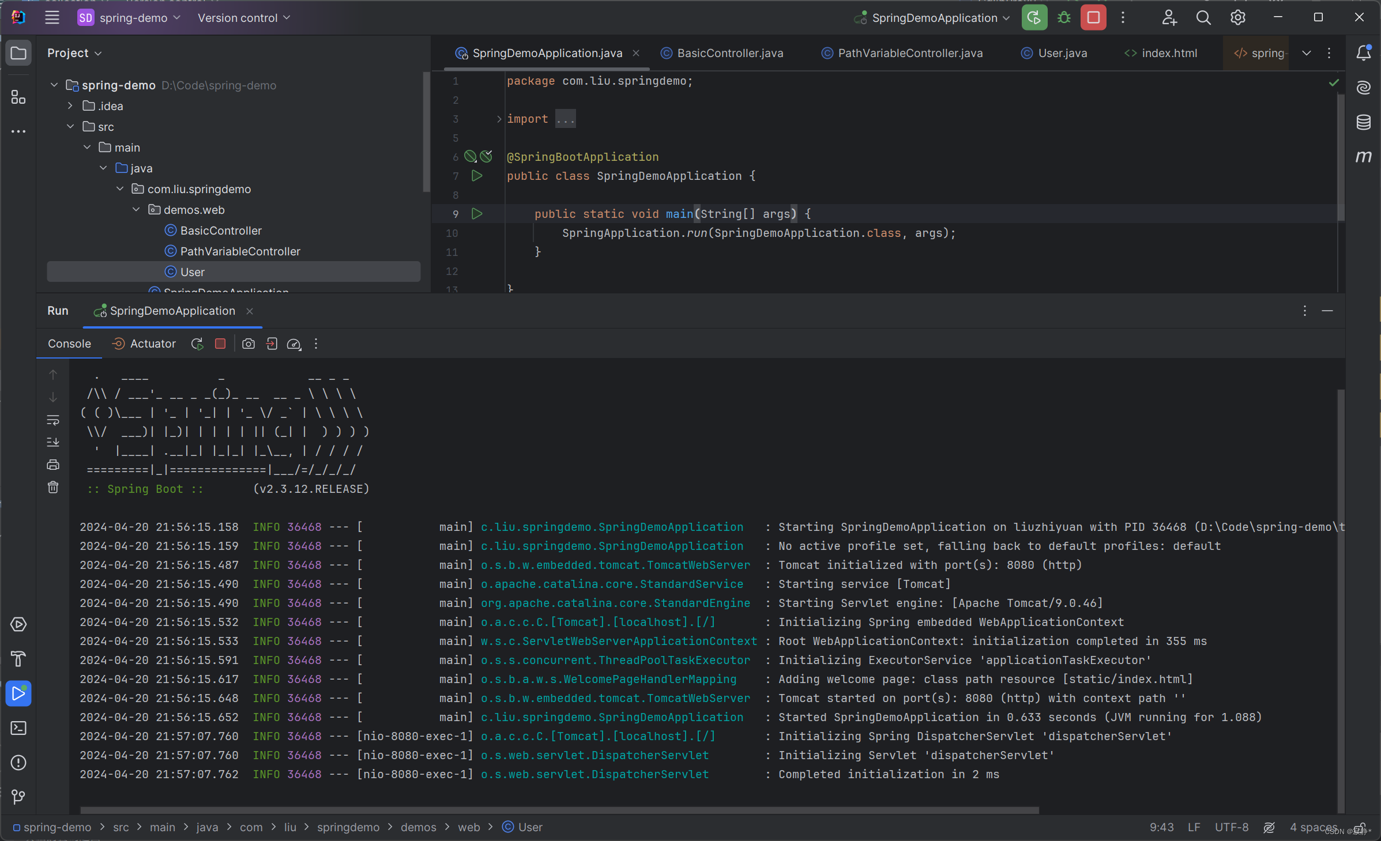Expand folded import statement
This screenshot has height=841, width=1381.
coord(499,119)
